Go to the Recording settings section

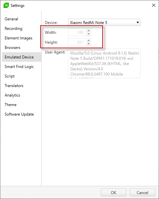tap(21, 29)
